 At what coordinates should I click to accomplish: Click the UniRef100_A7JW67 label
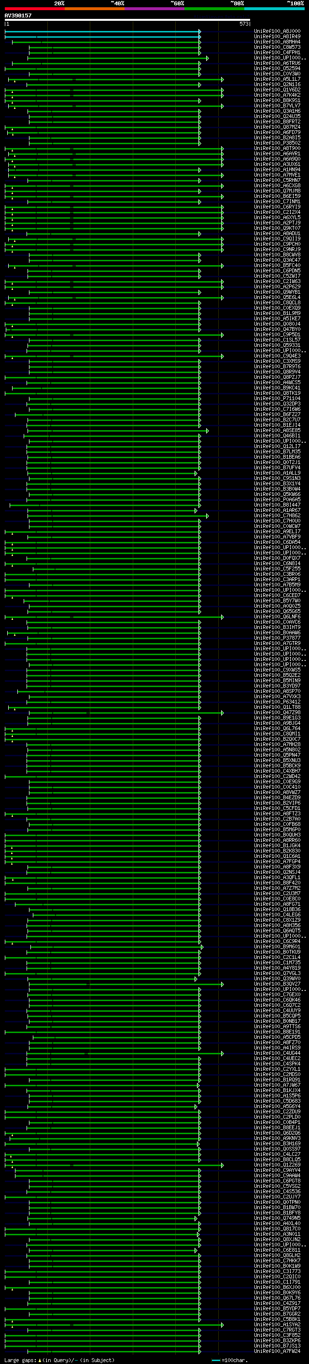click(277, 1084)
